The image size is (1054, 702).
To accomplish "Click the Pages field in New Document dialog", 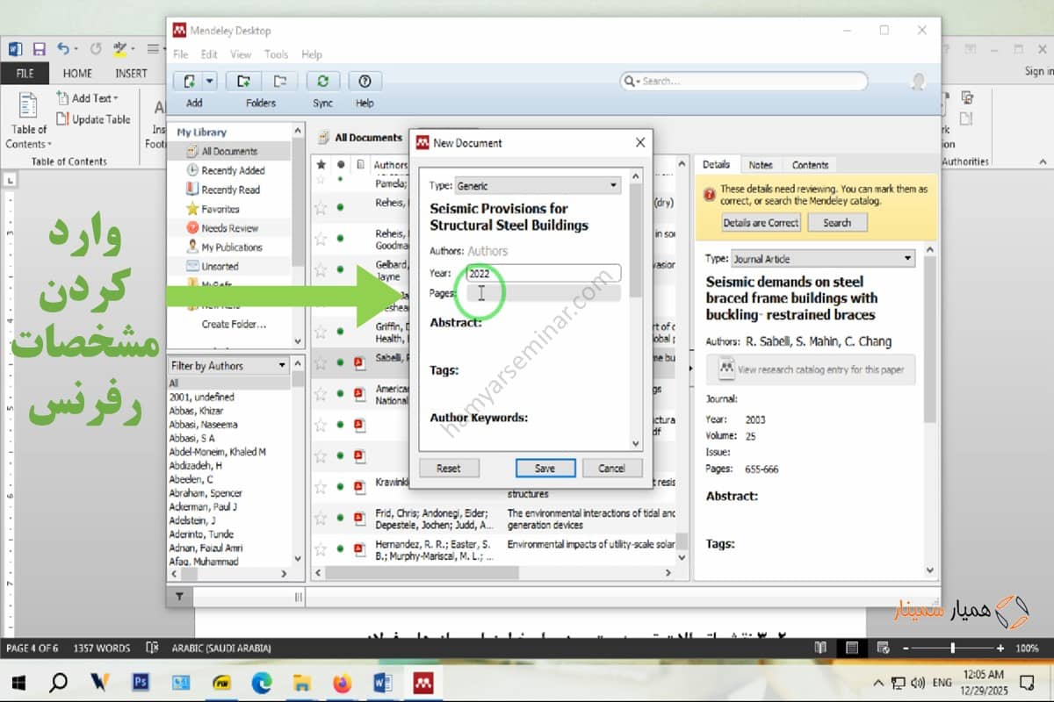I will [543, 293].
